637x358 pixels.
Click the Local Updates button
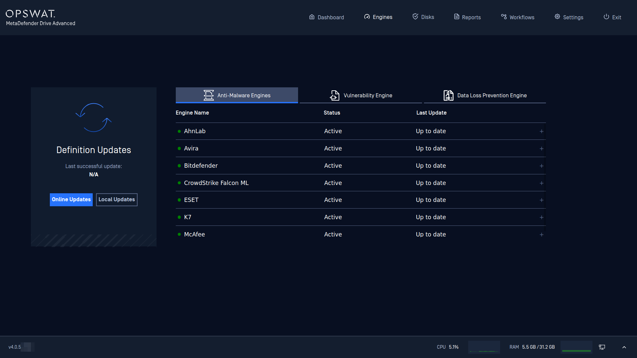pos(117,200)
